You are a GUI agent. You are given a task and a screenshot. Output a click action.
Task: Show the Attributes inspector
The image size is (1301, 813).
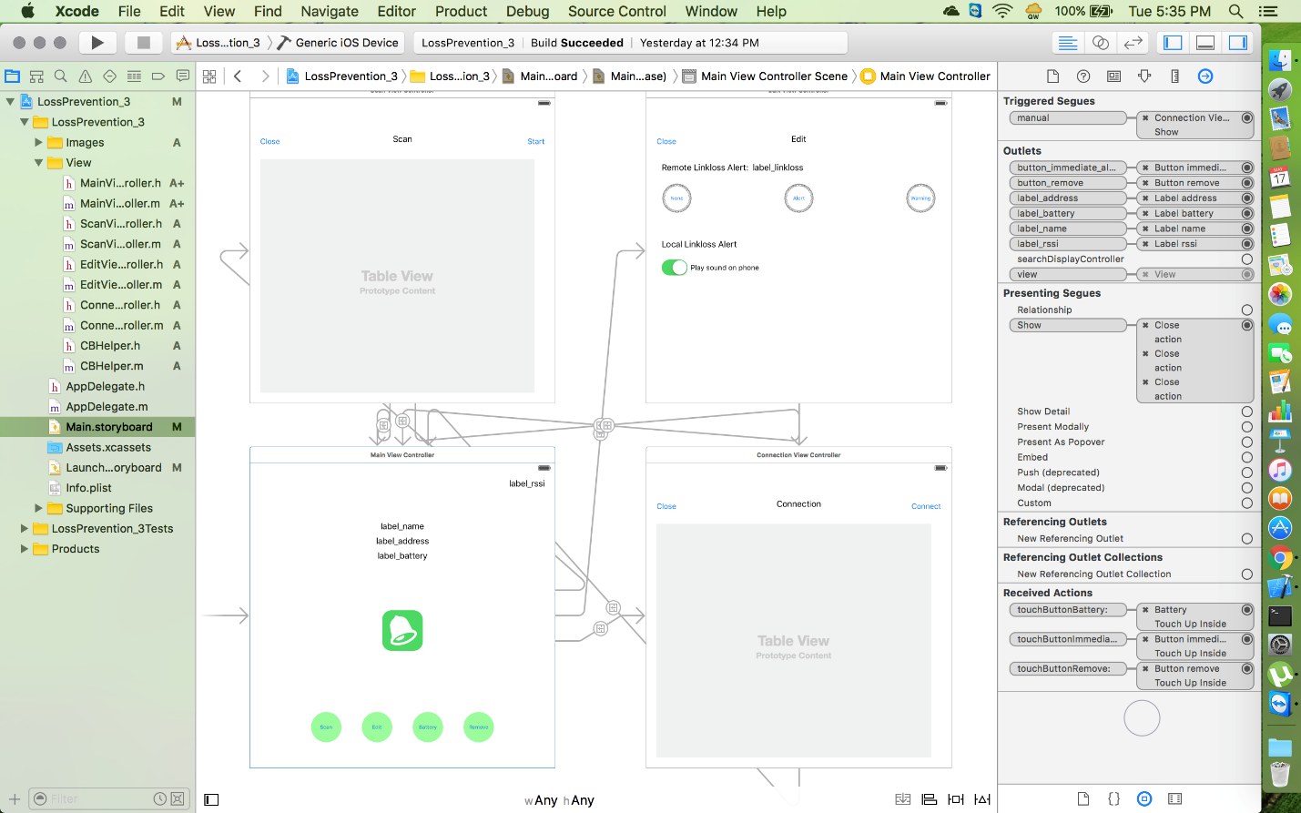click(1144, 76)
